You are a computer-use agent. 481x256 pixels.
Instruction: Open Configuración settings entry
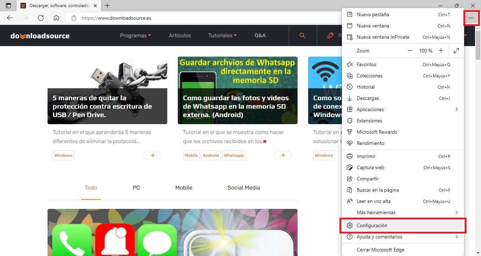[403, 225]
